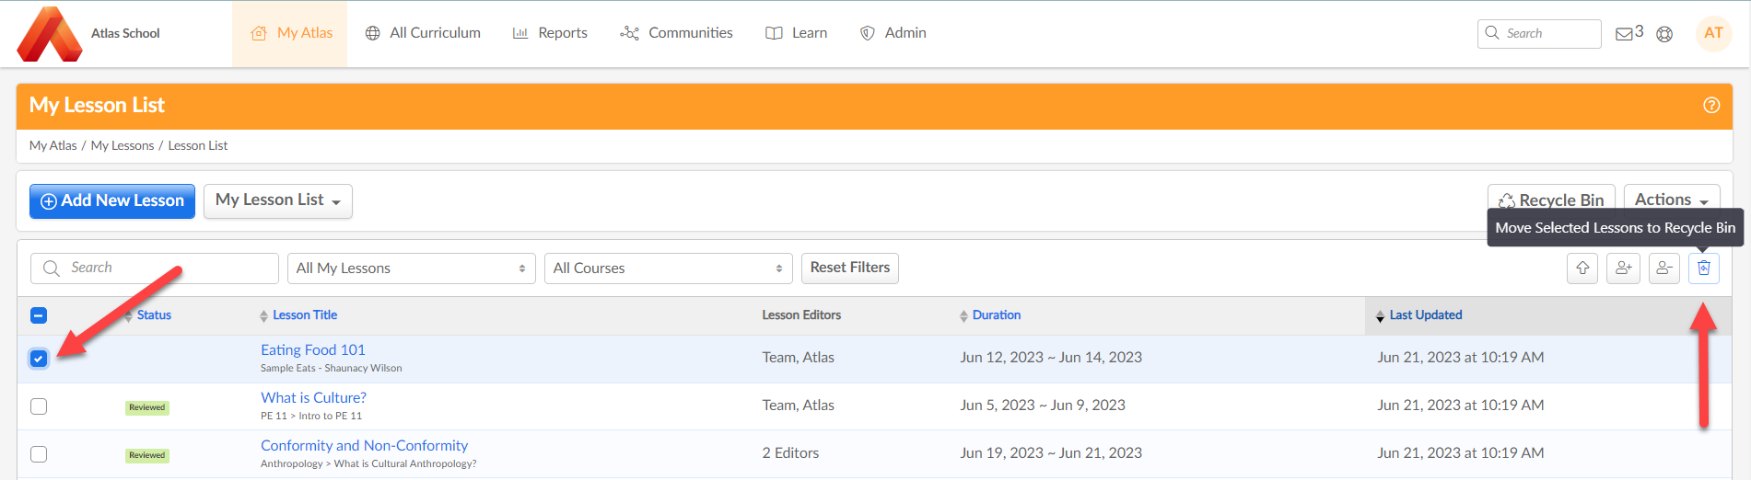This screenshot has height=480, width=1751.
Task: Sort by the Duration column header
Action: (x=996, y=314)
